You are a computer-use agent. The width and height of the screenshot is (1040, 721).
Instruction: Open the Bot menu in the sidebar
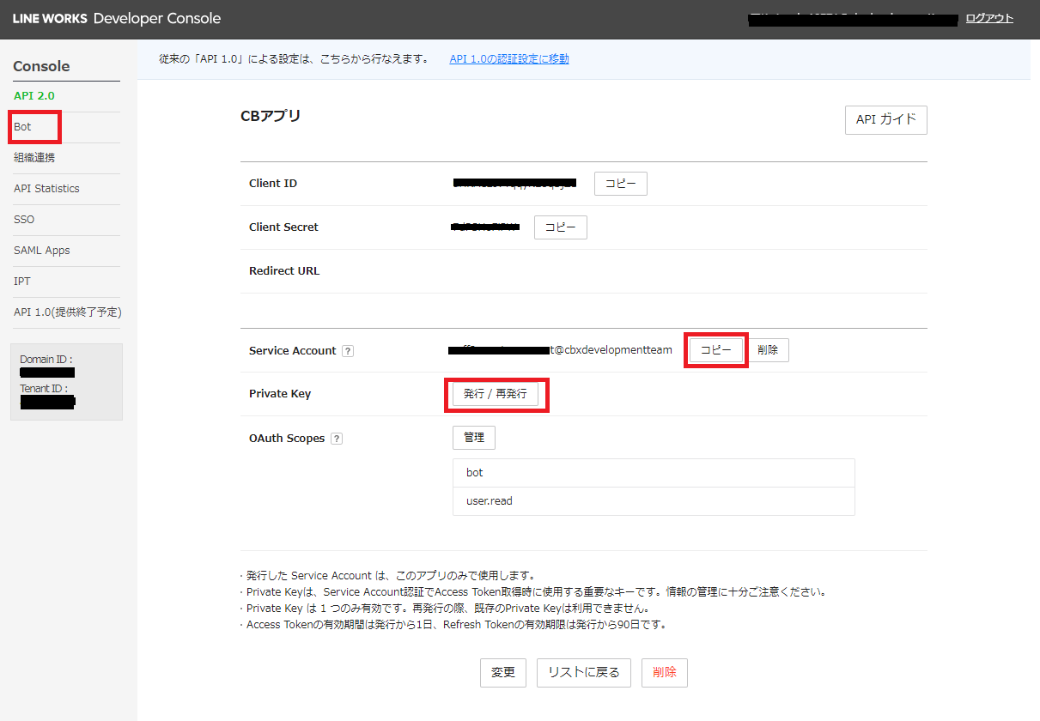23,127
